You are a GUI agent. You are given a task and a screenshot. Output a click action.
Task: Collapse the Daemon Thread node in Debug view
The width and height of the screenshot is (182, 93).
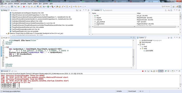pyautogui.click(x=7, y=33)
